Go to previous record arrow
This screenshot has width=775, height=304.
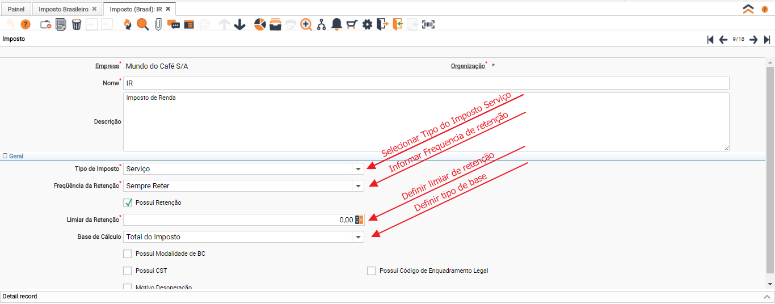click(x=723, y=39)
